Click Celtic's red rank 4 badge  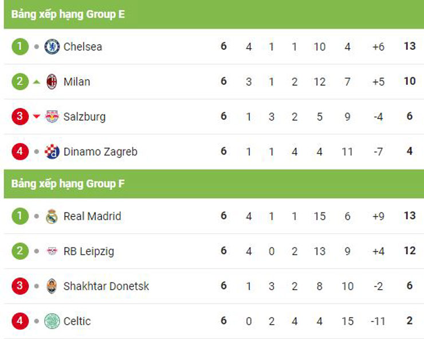tap(19, 321)
